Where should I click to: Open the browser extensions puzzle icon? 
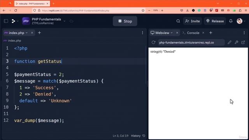pos(240,10)
